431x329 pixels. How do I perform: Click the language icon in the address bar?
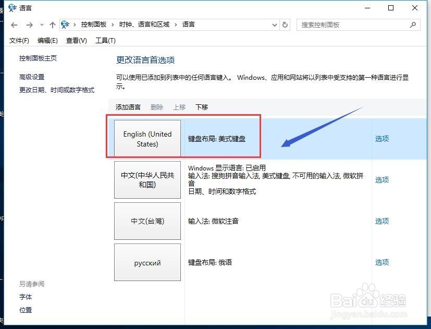tap(65, 24)
